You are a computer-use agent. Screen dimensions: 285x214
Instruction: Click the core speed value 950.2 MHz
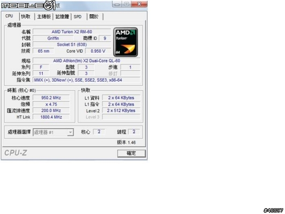51,98
